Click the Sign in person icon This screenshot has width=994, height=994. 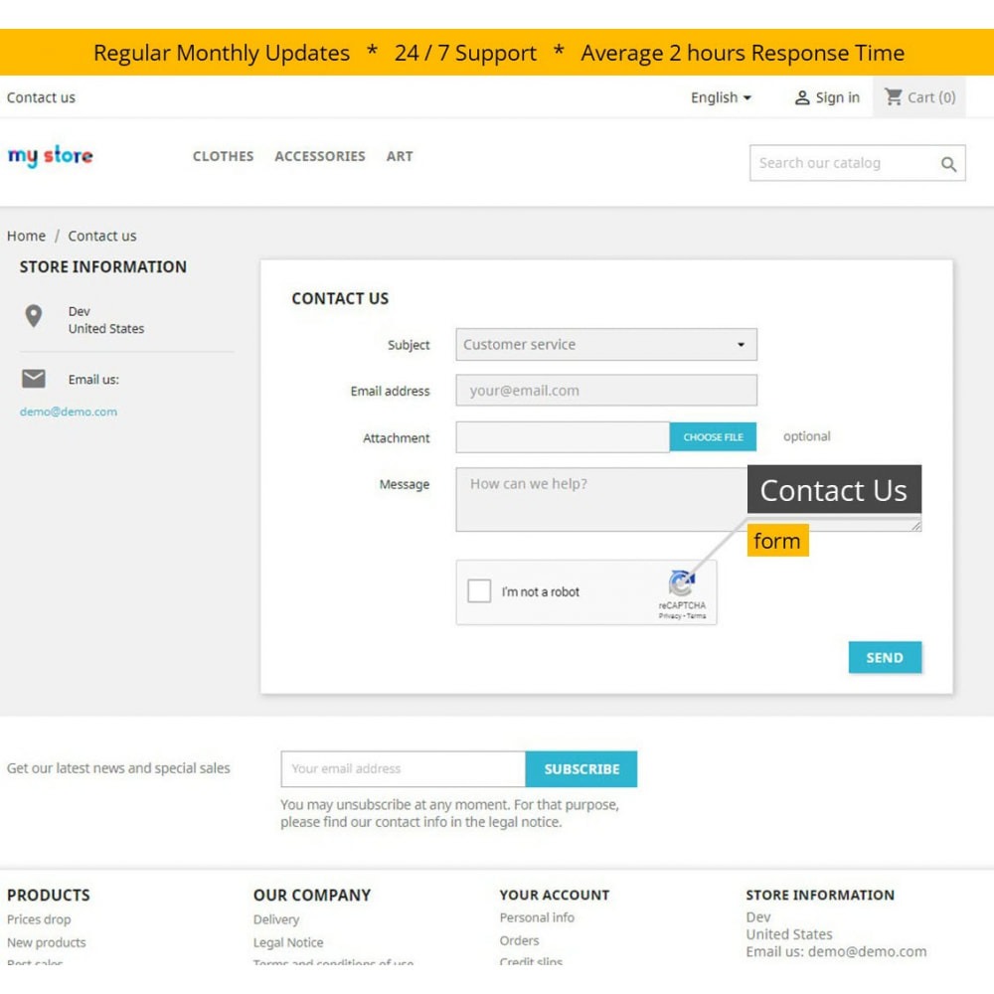(x=802, y=97)
